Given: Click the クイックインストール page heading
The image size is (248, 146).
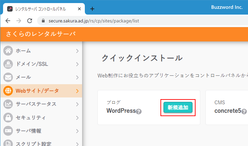Looking at the screenshot, I should click(x=142, y=58).
